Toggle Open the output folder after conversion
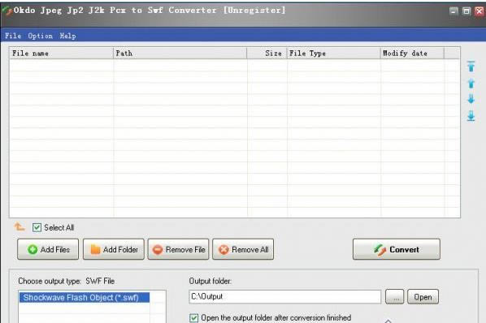The height and width of the screenshot is (323, 486). click(x=193, y=318)
